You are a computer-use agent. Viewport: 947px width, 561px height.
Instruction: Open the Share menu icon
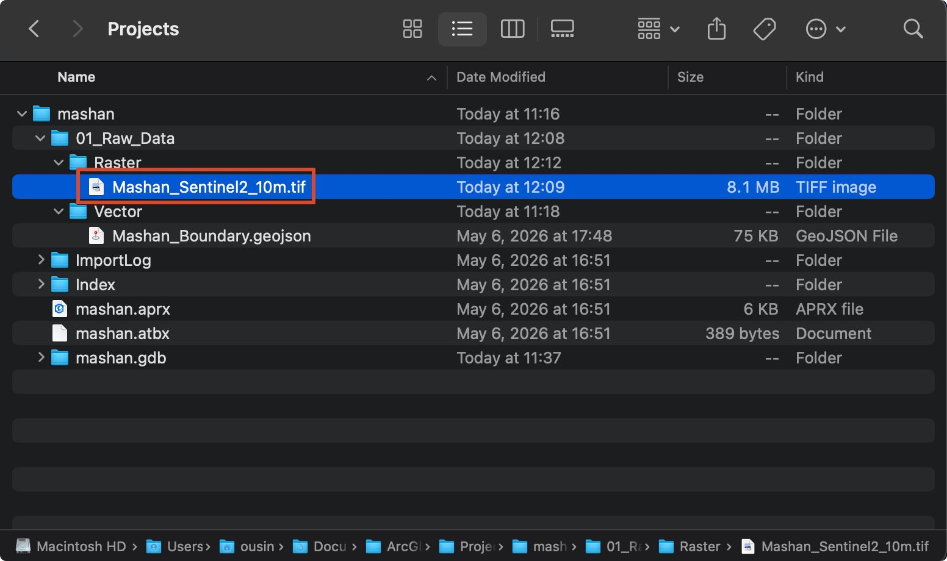coord(716,29)
